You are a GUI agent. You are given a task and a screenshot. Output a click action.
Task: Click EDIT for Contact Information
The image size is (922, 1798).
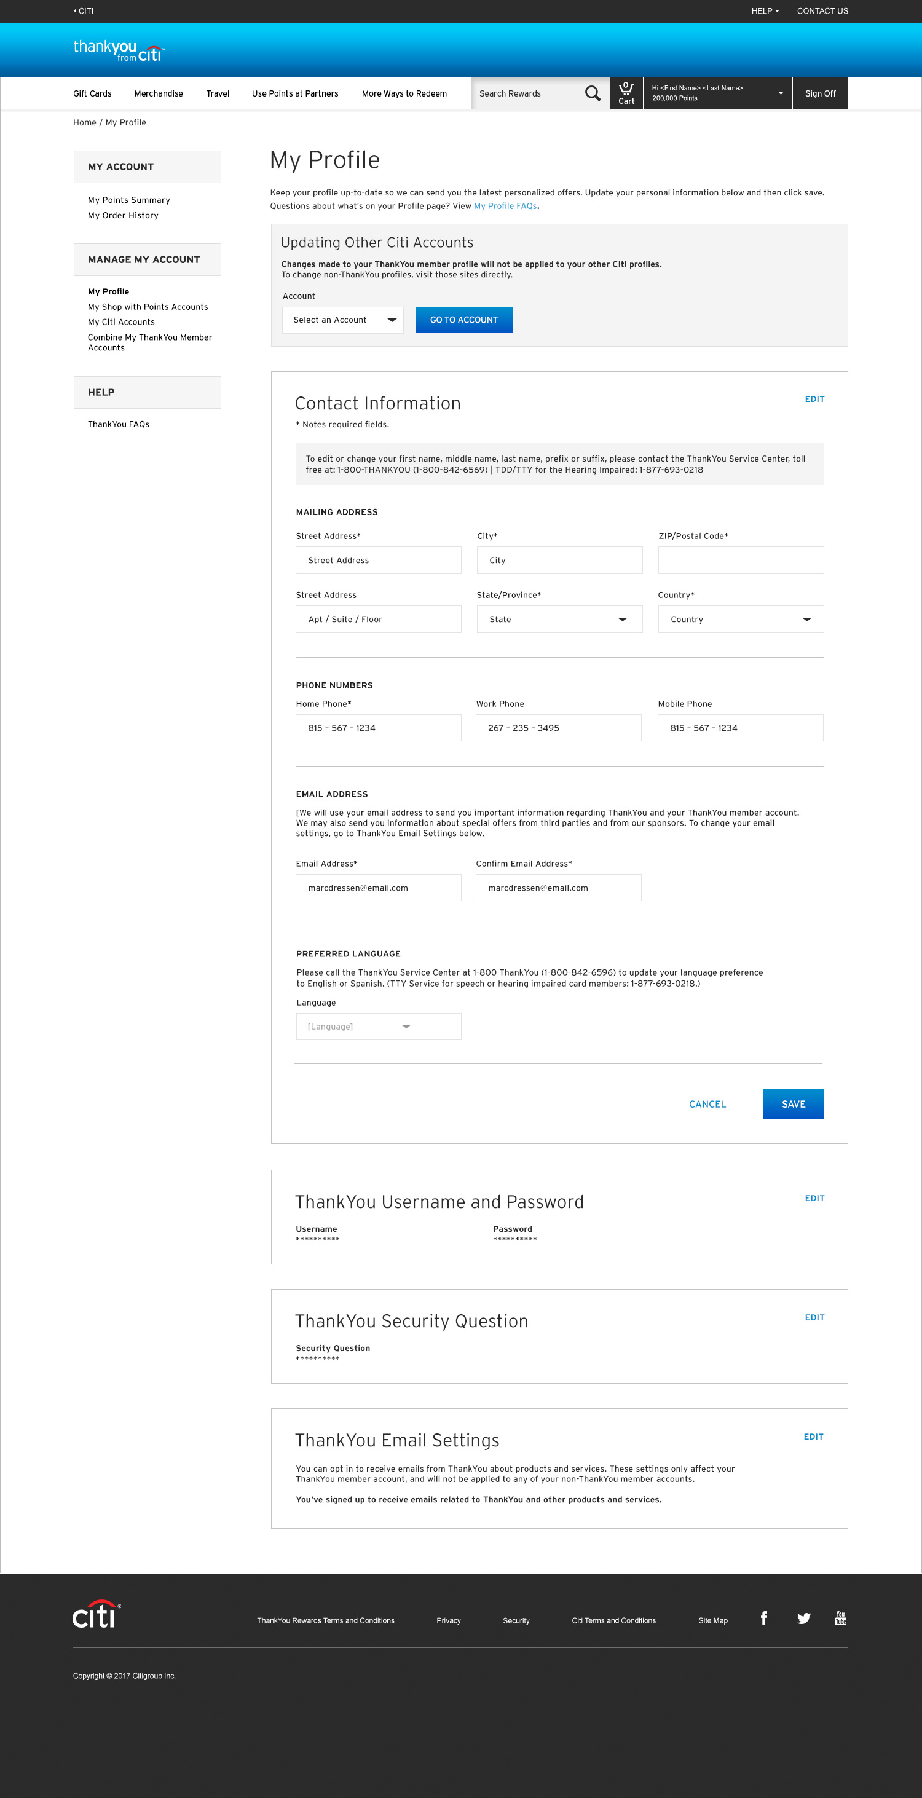(x=814, y=399)
